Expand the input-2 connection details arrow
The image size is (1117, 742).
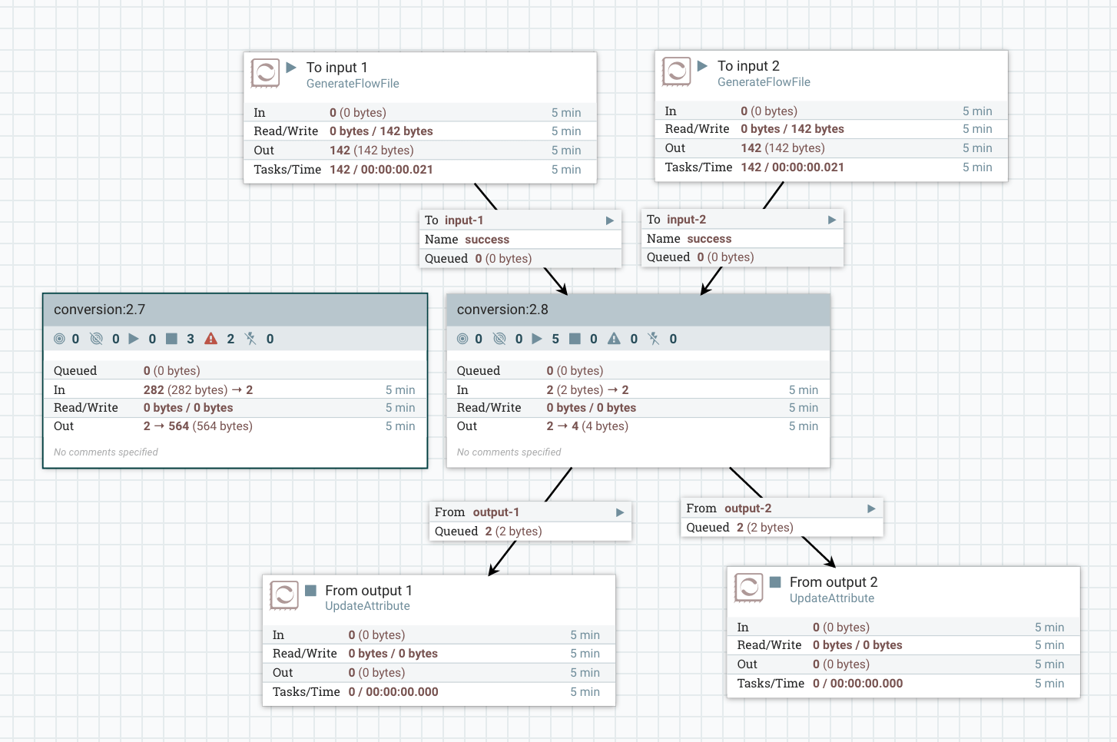click(831, 219)
